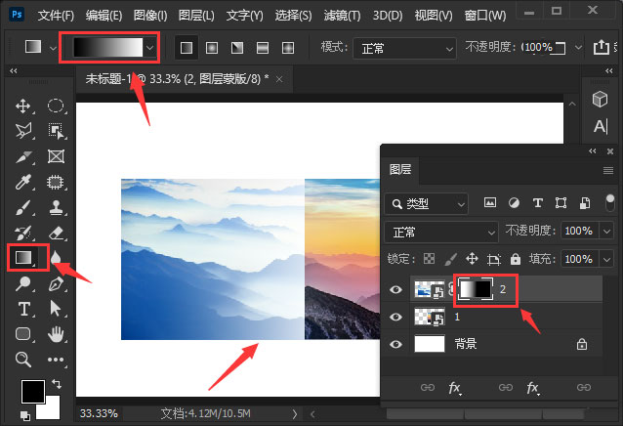
Task: Select the Dodge tool
Action: click(23, 283)
